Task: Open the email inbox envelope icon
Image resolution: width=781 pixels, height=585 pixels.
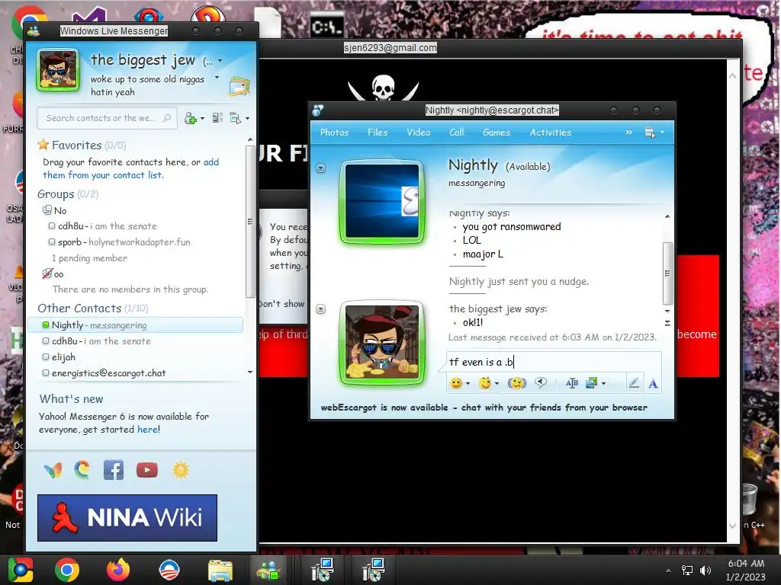Action: [x=239, y=87]
